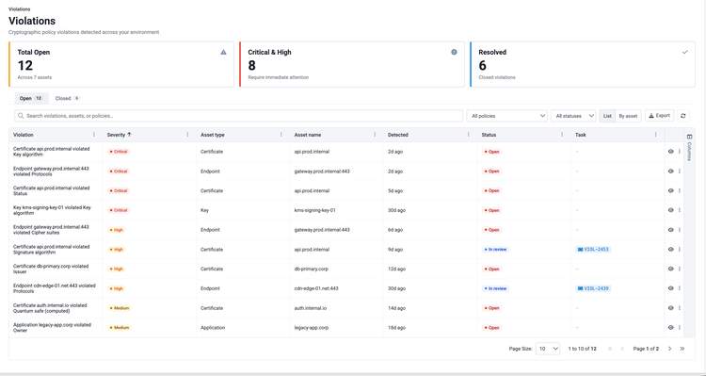Click the info icon on Critical & High card
Screen dimensions: 706x376
pyautogui.click(x=454, y=52)
